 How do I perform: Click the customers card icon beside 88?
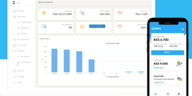(44, 26)
